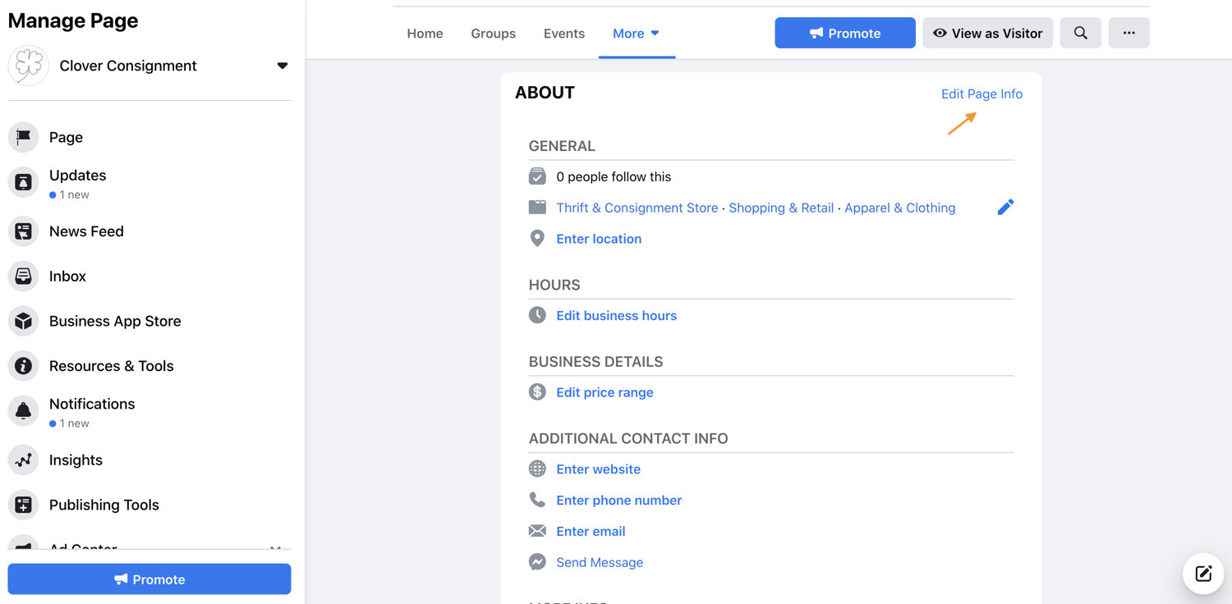Viewport: 1232px width, 604px height.
Task: Switch to the Groups tab
Action: pyautogui.click(x=493, y=34)
